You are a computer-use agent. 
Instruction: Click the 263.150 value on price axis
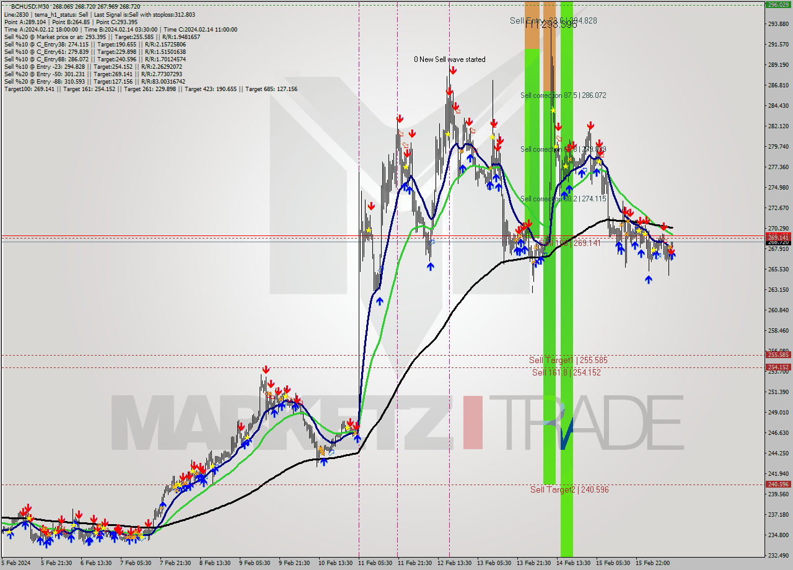click(x=778, y=289)
